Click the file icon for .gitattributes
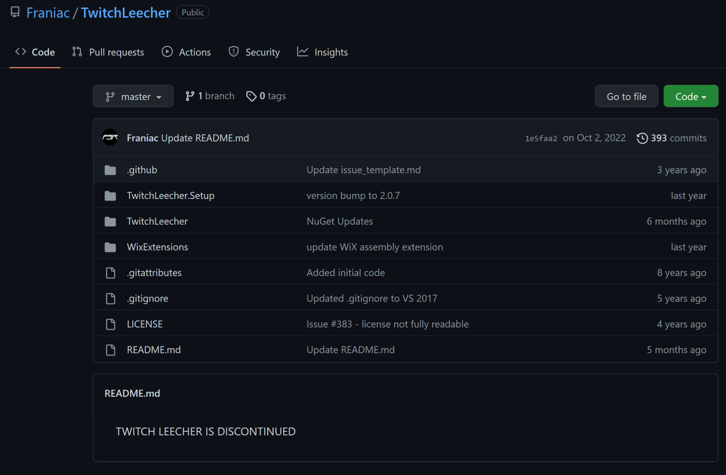 click(x=110, y=273)
